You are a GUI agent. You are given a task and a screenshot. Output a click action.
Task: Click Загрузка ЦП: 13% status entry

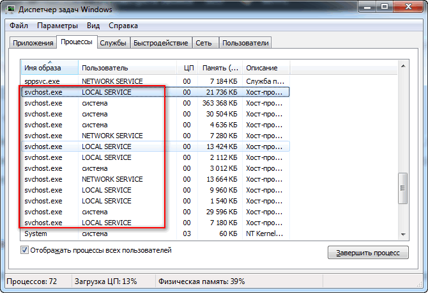tap(105, 281)
